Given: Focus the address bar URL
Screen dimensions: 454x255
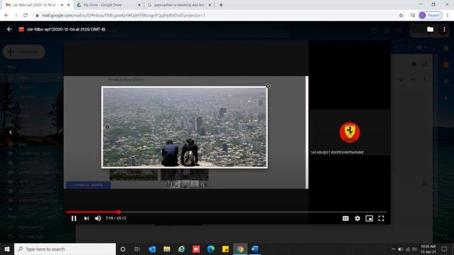Looking at the screenshot, I should tap(123, 15).
